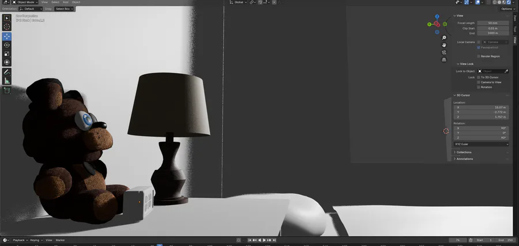Select the Cursor tool
The width and height of the screenshot is (519, 246).
point(7,27)
